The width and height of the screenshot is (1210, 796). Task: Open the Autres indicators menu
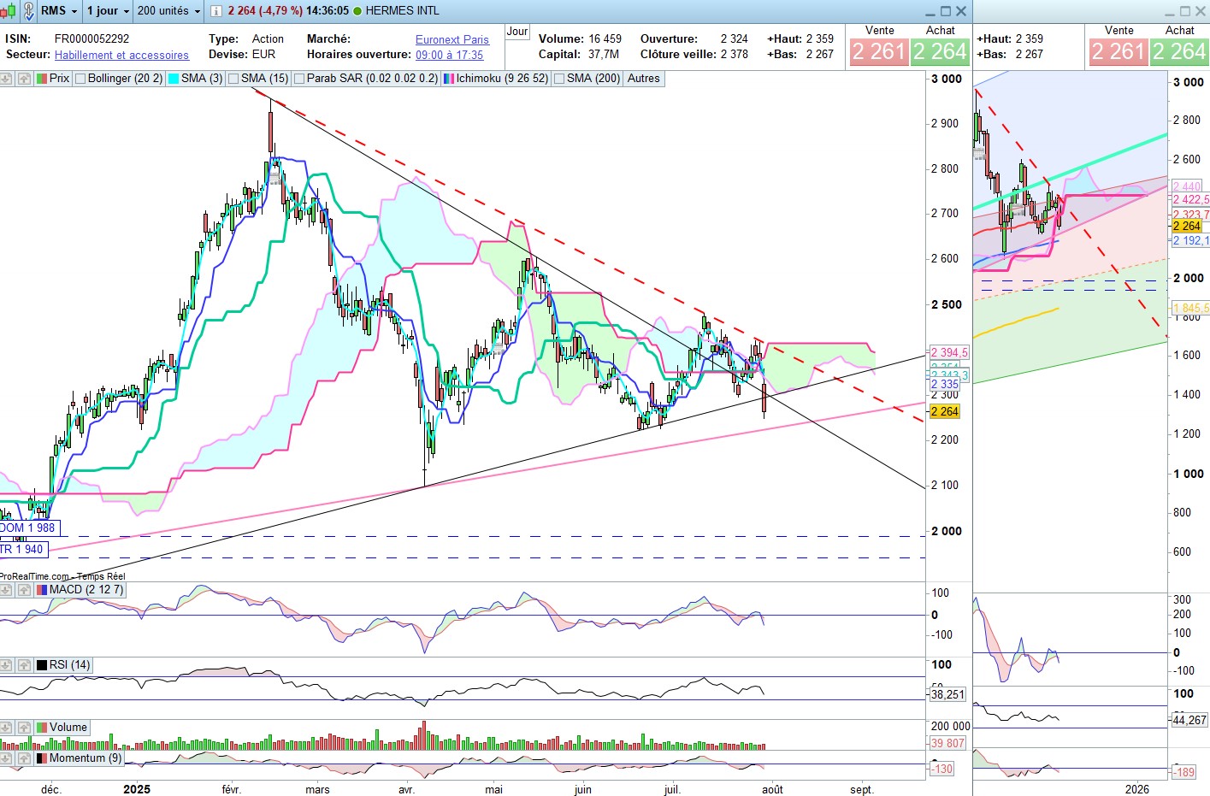click(643, 79)
